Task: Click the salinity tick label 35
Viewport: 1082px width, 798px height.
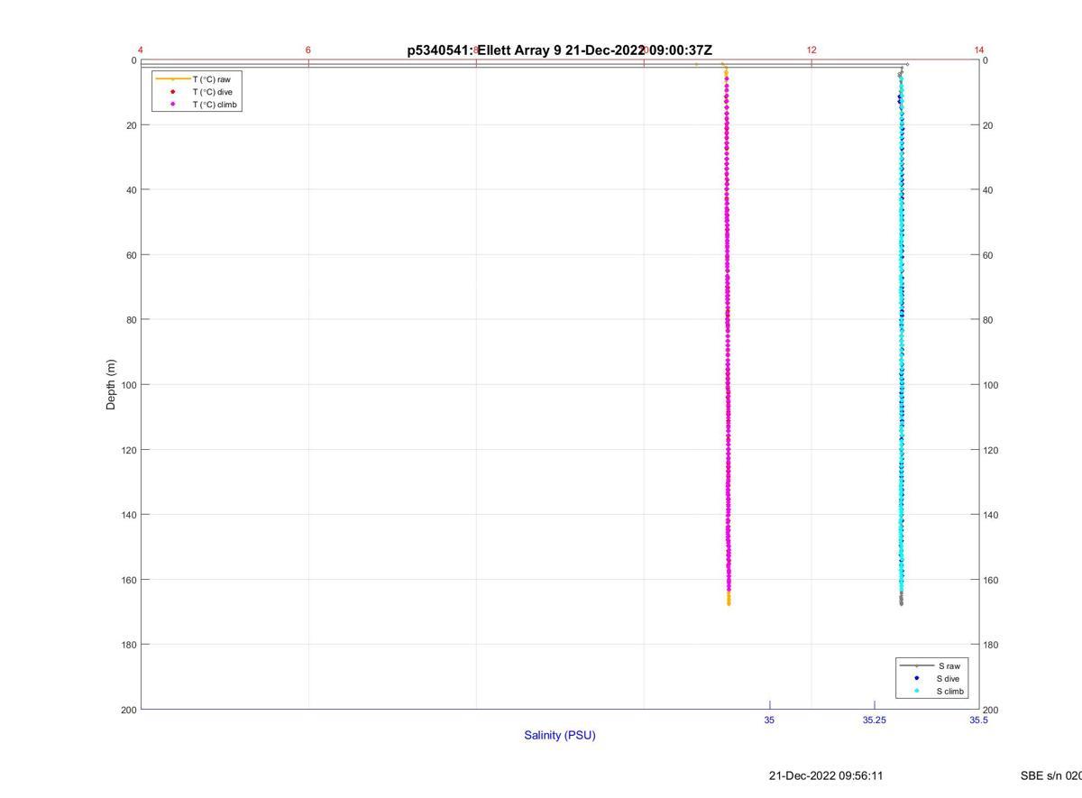Action: point(769,720)
